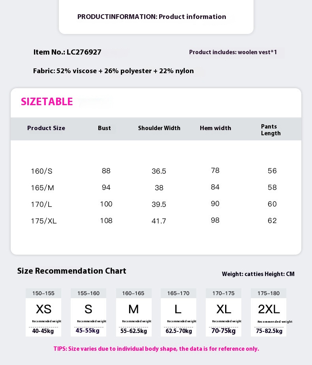Choose the M size recommendation card
This screenshot has height=365, width=312.
click(x=133, y=312)
